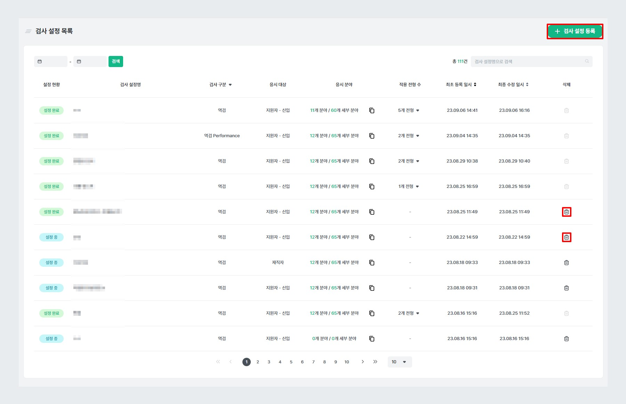The width and height of the screenshot is (626, 404).
Task: Sort by 최초 등록 일시 column
Action: pos(475,85)
